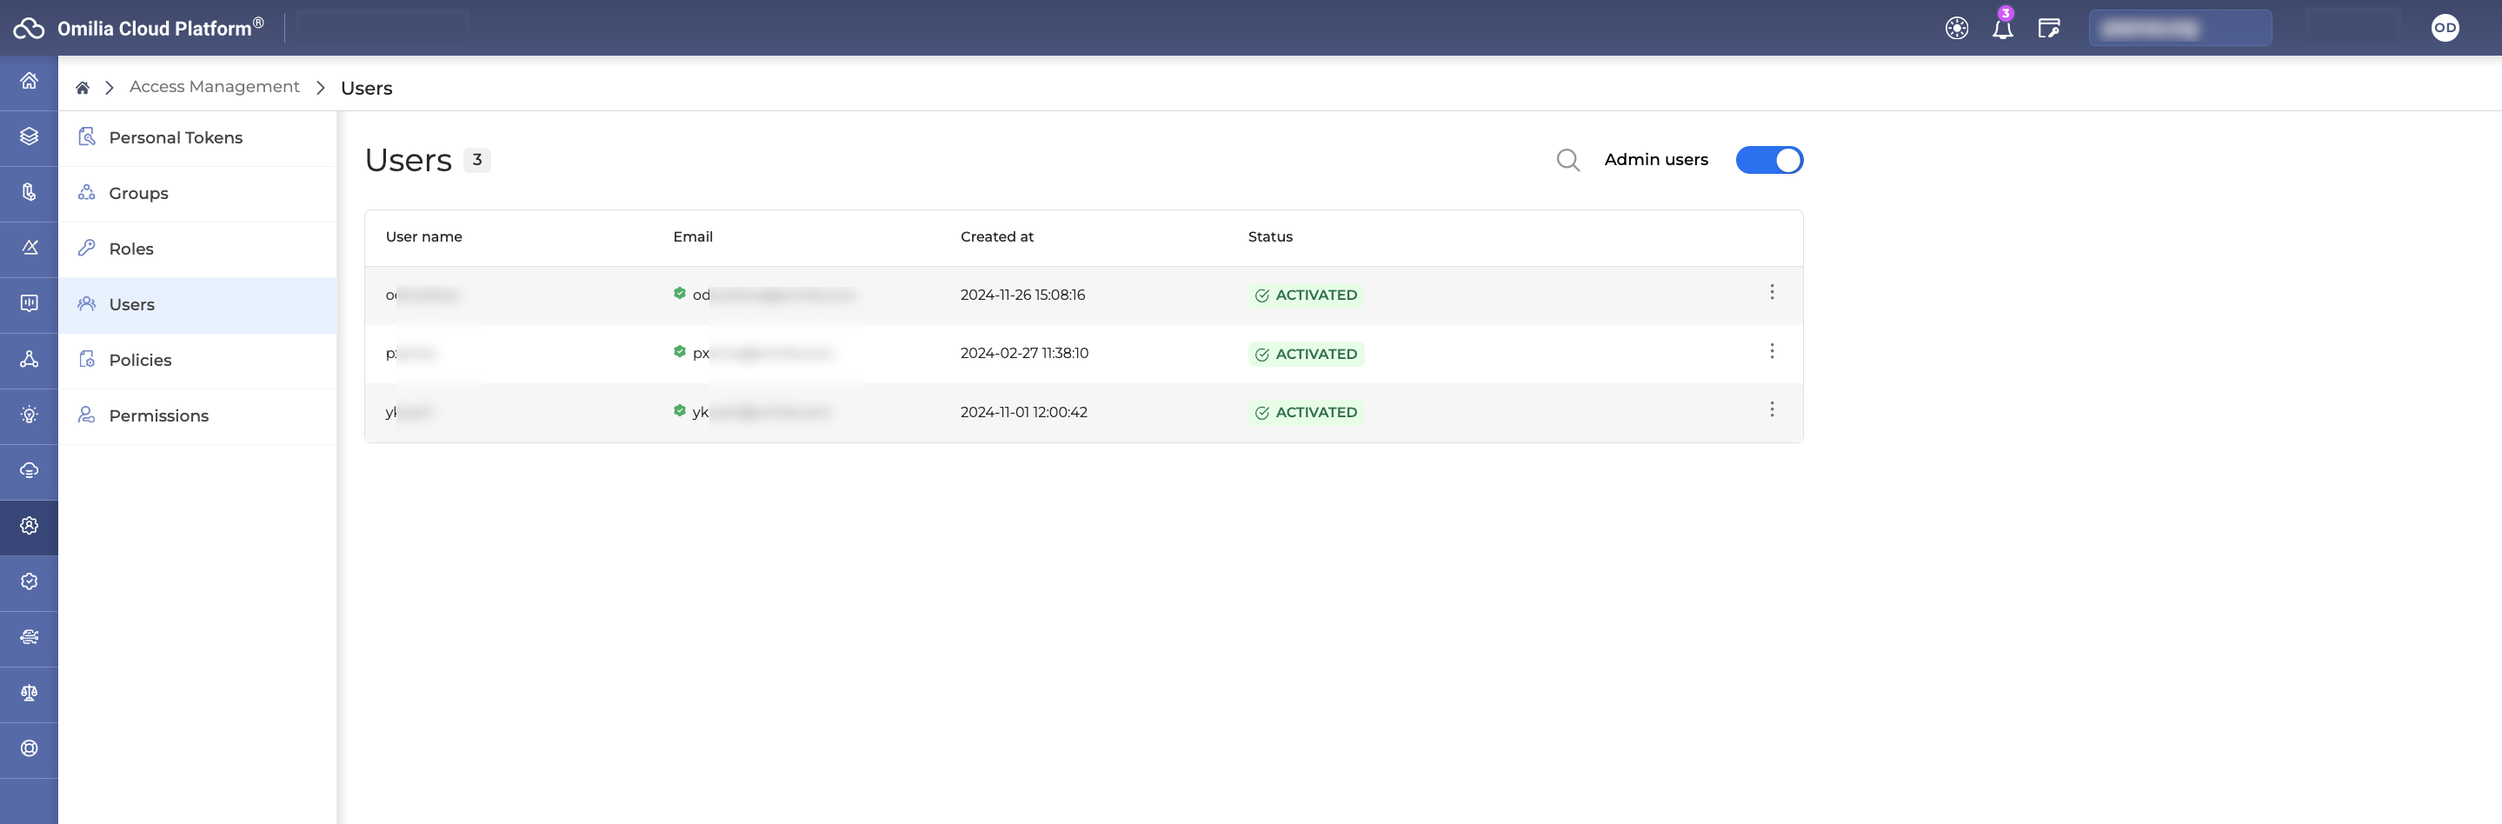Toggle the Admin users switch off

[1768, 160]
